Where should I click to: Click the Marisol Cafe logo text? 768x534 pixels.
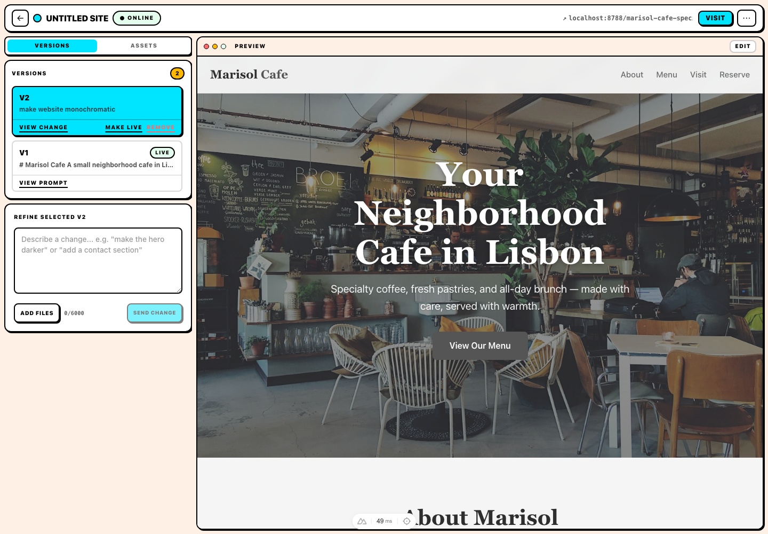pos(249,75)
